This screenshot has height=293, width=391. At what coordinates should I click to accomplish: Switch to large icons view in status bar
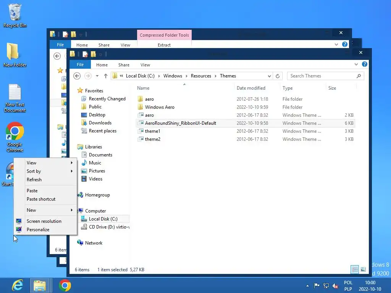pos(363,269)
